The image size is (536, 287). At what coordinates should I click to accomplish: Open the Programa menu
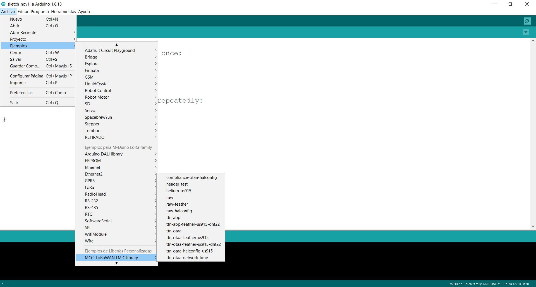click(40, 12)
